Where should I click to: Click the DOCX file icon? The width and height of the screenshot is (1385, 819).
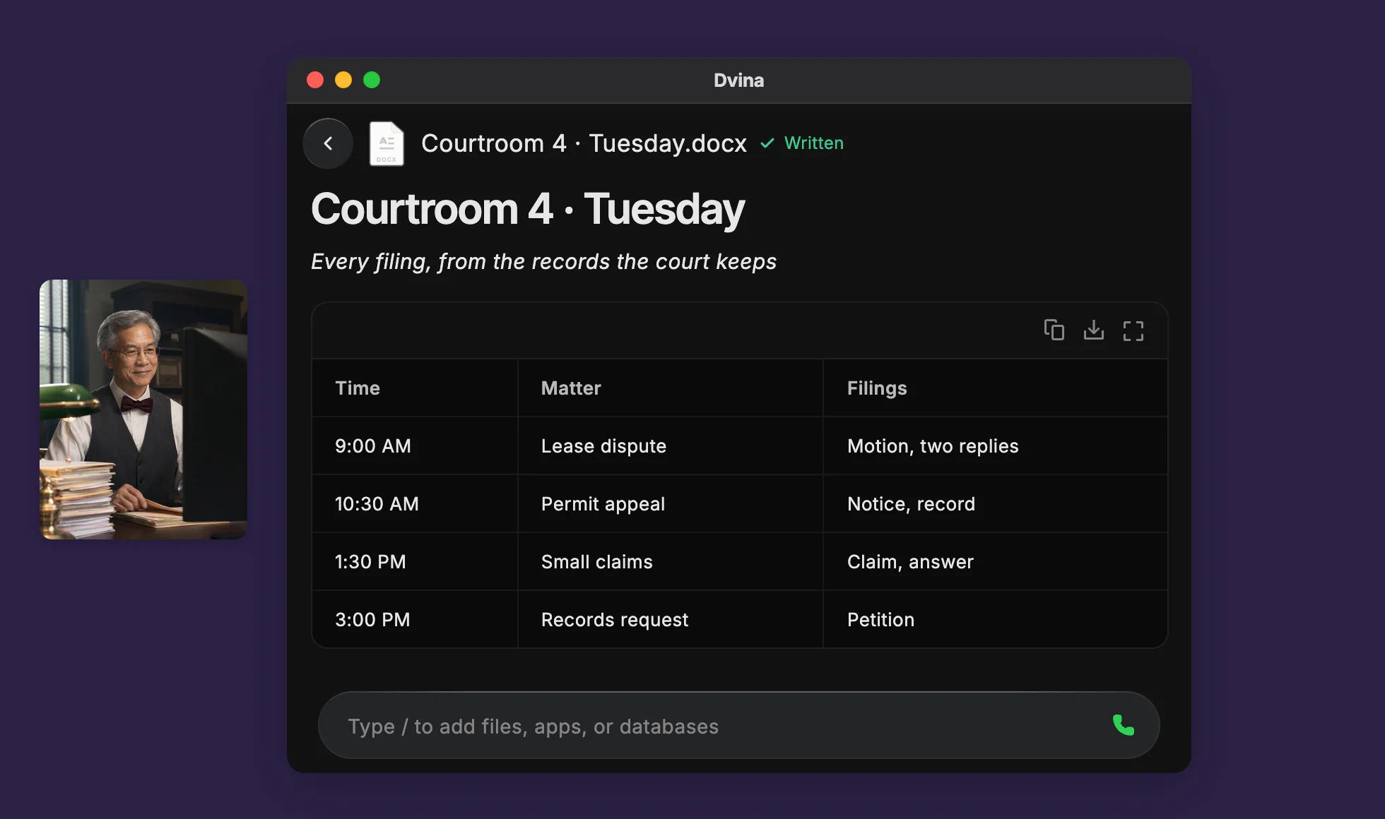(x=387, y=143)
